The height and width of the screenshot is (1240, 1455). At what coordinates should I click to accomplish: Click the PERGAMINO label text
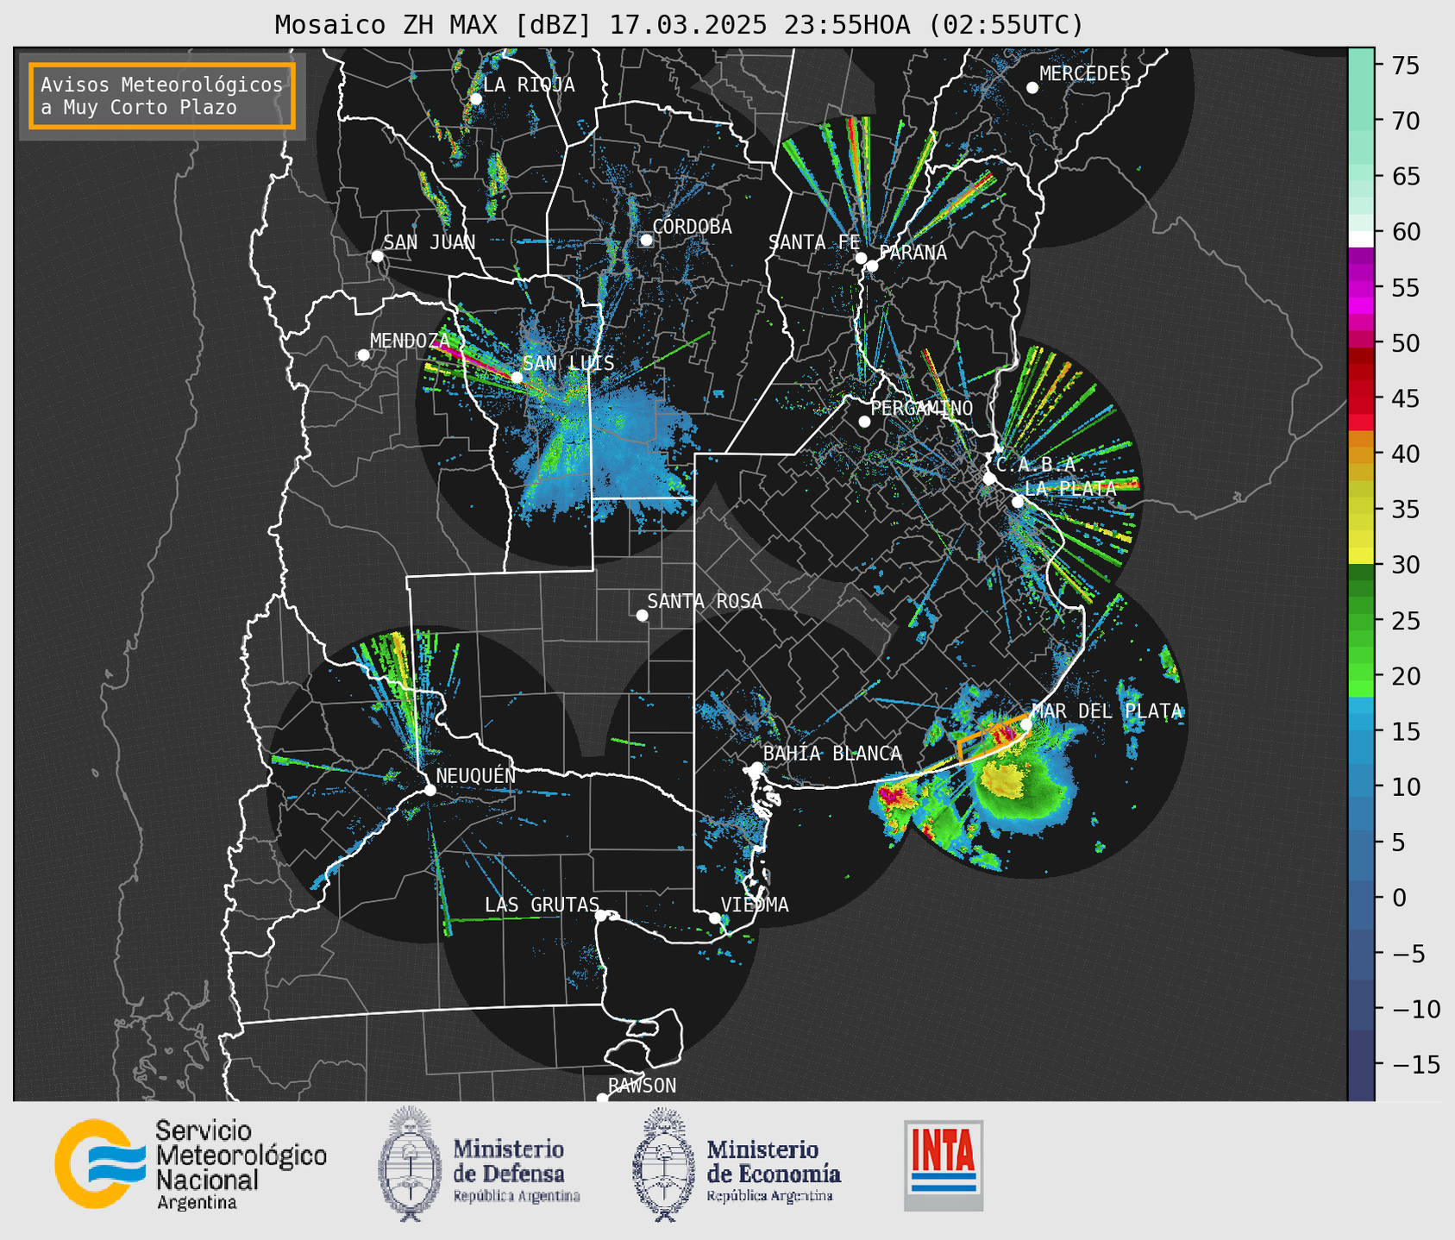(921, 408)
